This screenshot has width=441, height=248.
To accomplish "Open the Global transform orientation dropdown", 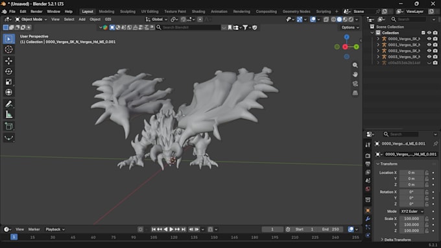I will click(157, 19).
